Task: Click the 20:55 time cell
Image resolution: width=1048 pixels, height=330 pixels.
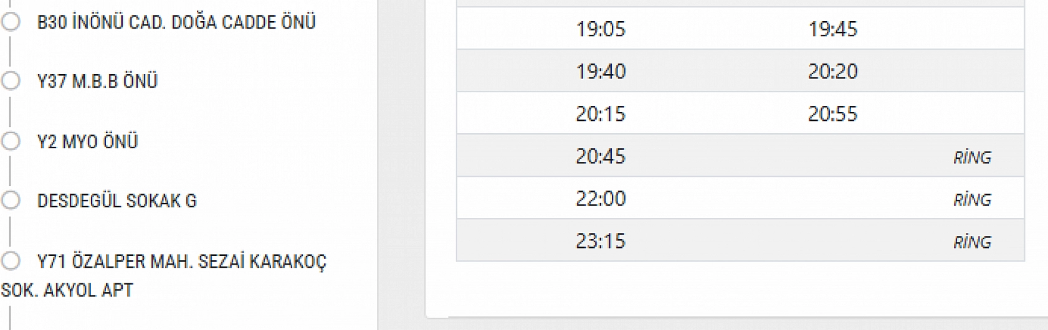Action: click(x=832, y=113)
